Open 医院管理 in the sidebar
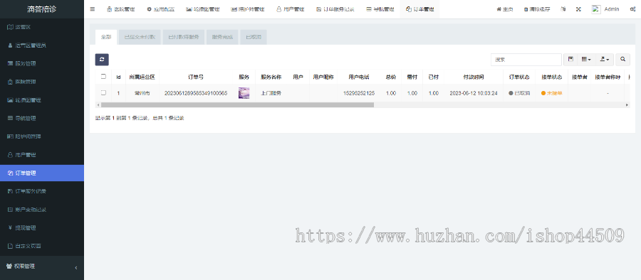This screenshot has height=280, width=641. (x=42, y=82)
